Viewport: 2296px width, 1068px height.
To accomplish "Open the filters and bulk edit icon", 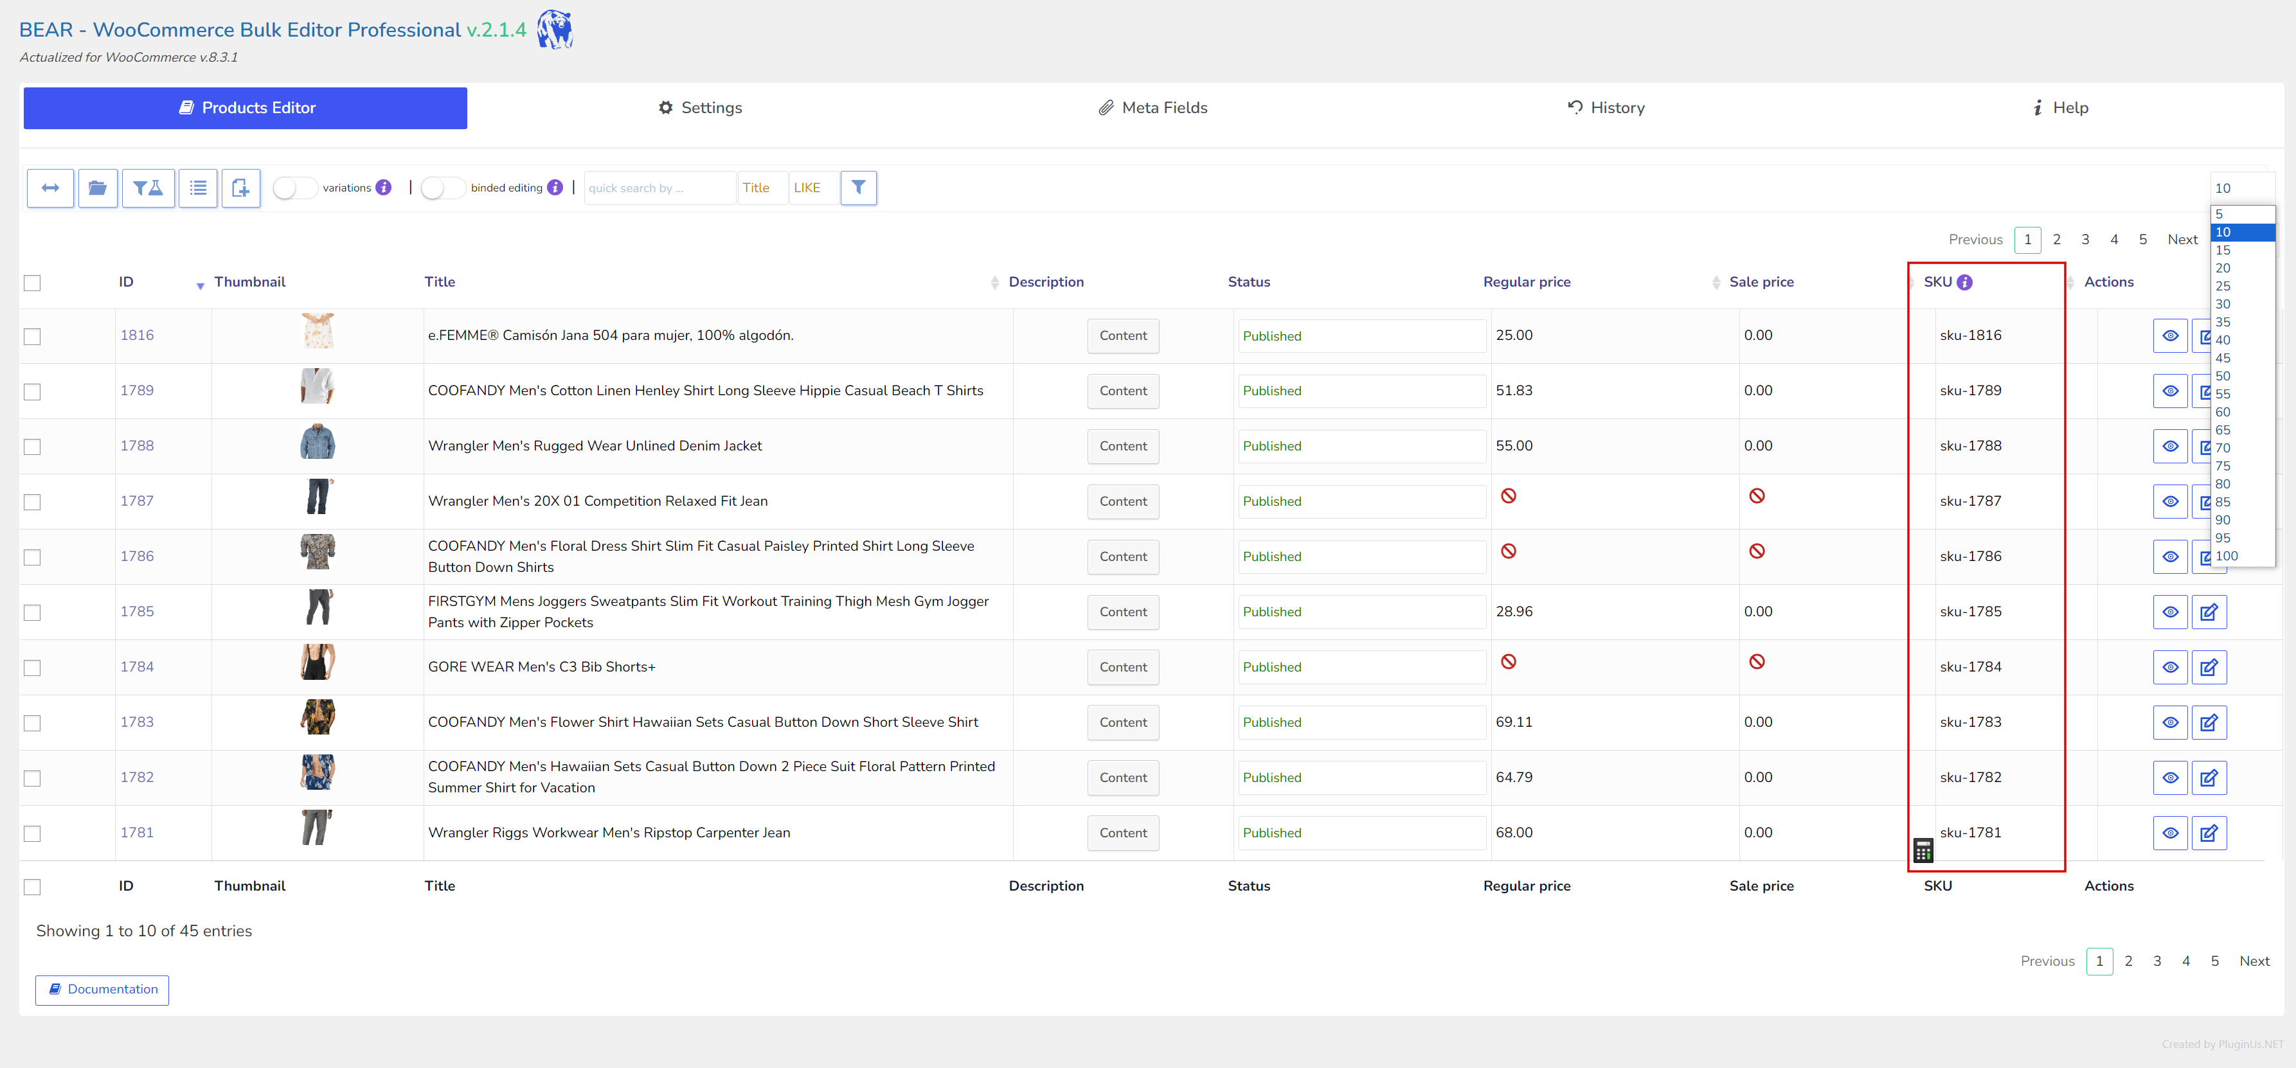I will (148, 188).
